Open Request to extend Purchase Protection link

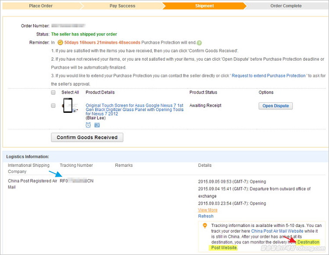tap(268, 75)
